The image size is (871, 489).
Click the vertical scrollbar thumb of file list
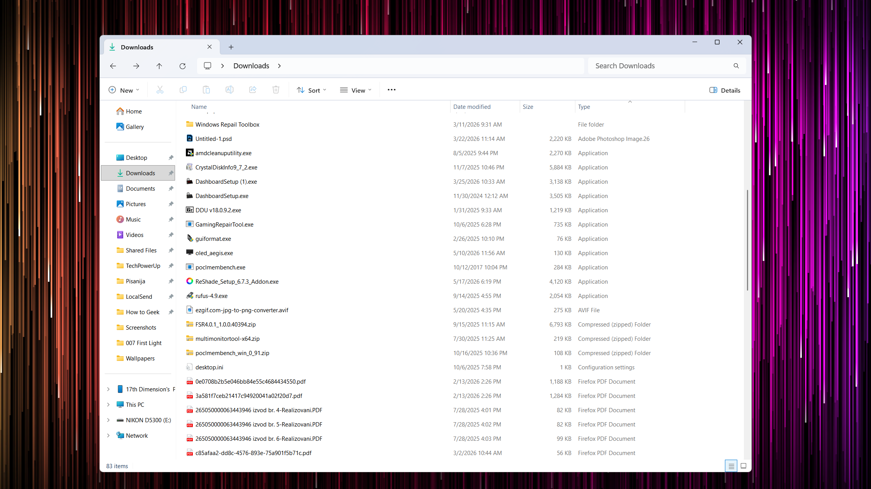pyautogui.click(x=747, y=240)
